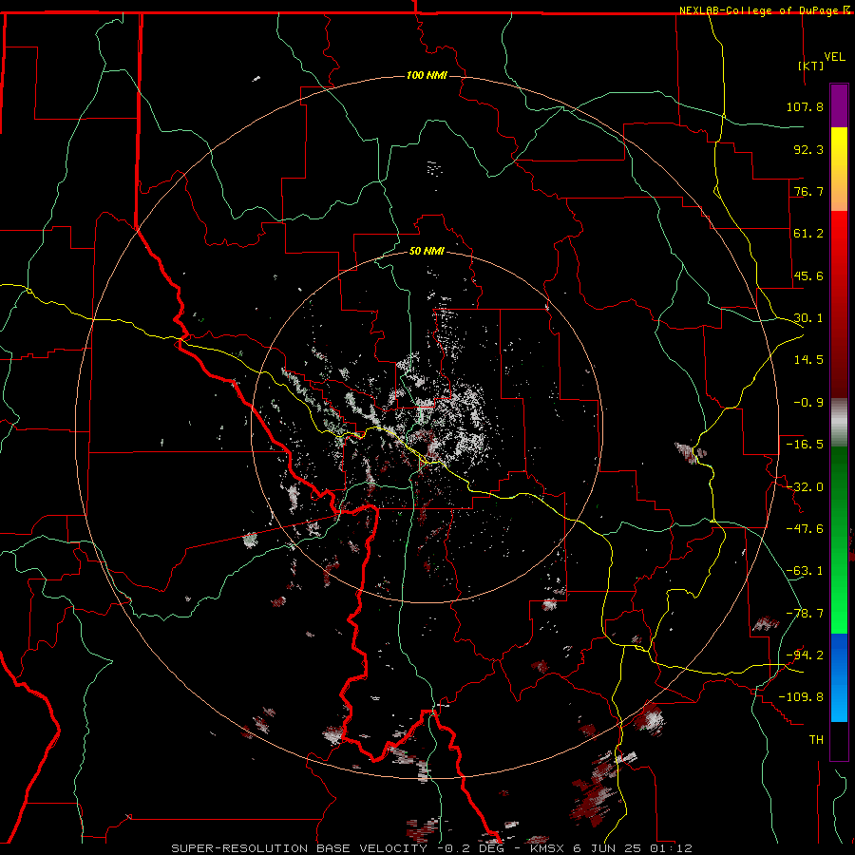Click the 14.5 velocity scale value
This screenshot has height=855, width=855.
coord(808,360)
